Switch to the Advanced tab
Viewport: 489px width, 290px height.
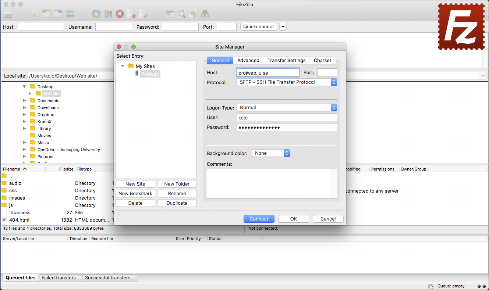(248, 61)
